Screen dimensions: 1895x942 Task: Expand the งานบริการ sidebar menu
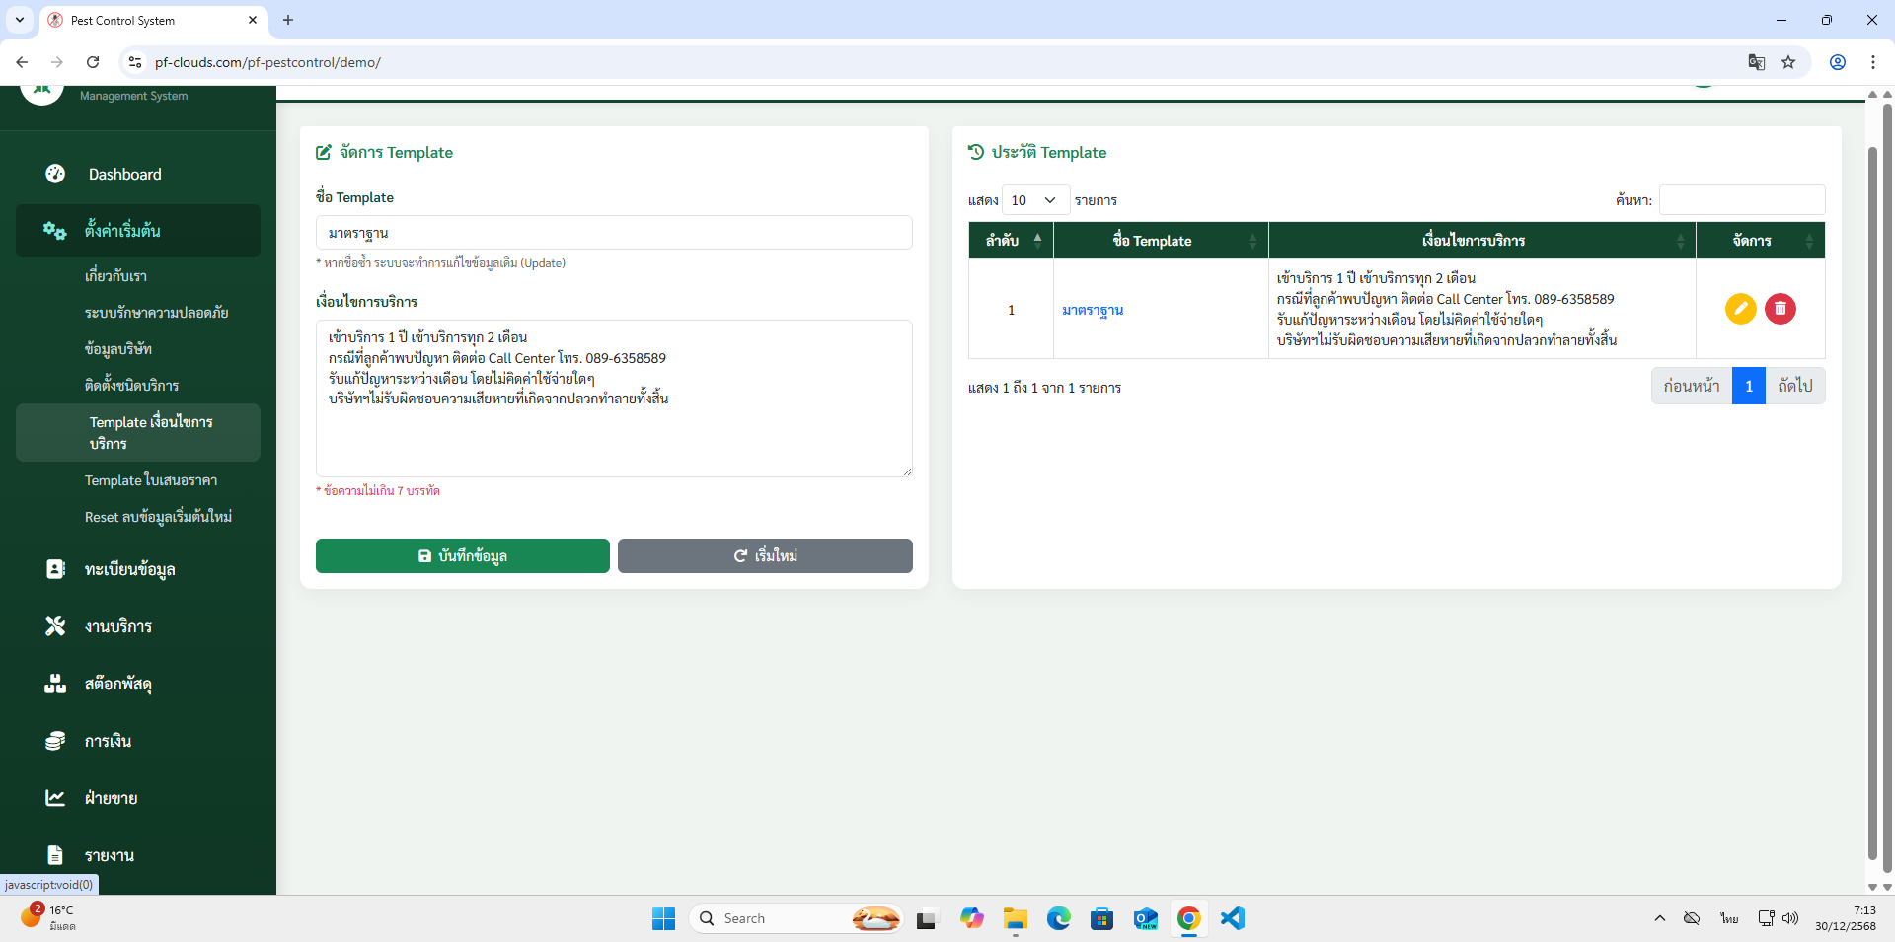[x=118, y=626]
